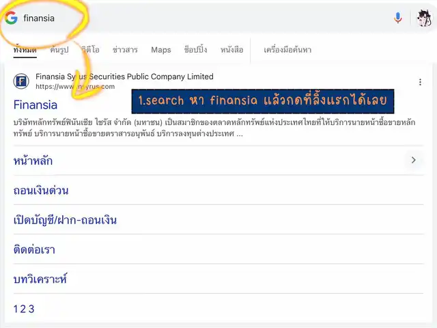This screenshot has width=437, height=328.
Task: Open the ข่าวสาร news tab
Action: pyautogui.click(x=125, y=50)
